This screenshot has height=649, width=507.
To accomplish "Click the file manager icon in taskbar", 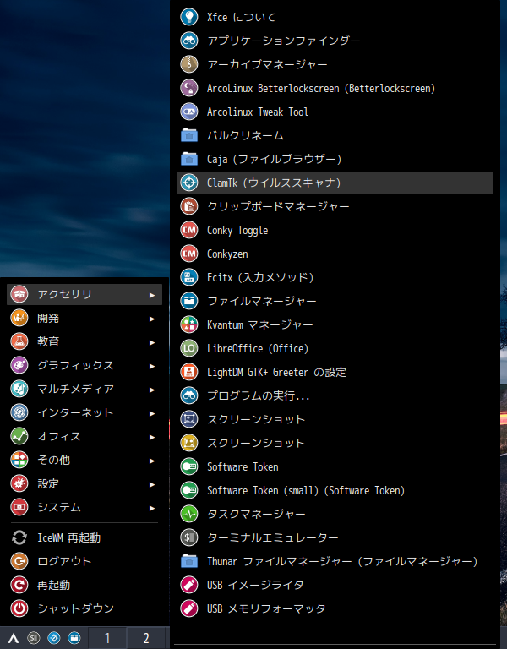I will pyautogui.click(x=74, y=638).
